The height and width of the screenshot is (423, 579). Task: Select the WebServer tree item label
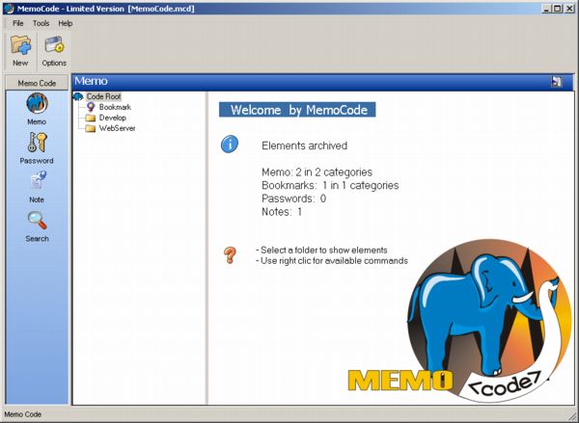pyautogui.click(x=117, y=128)
